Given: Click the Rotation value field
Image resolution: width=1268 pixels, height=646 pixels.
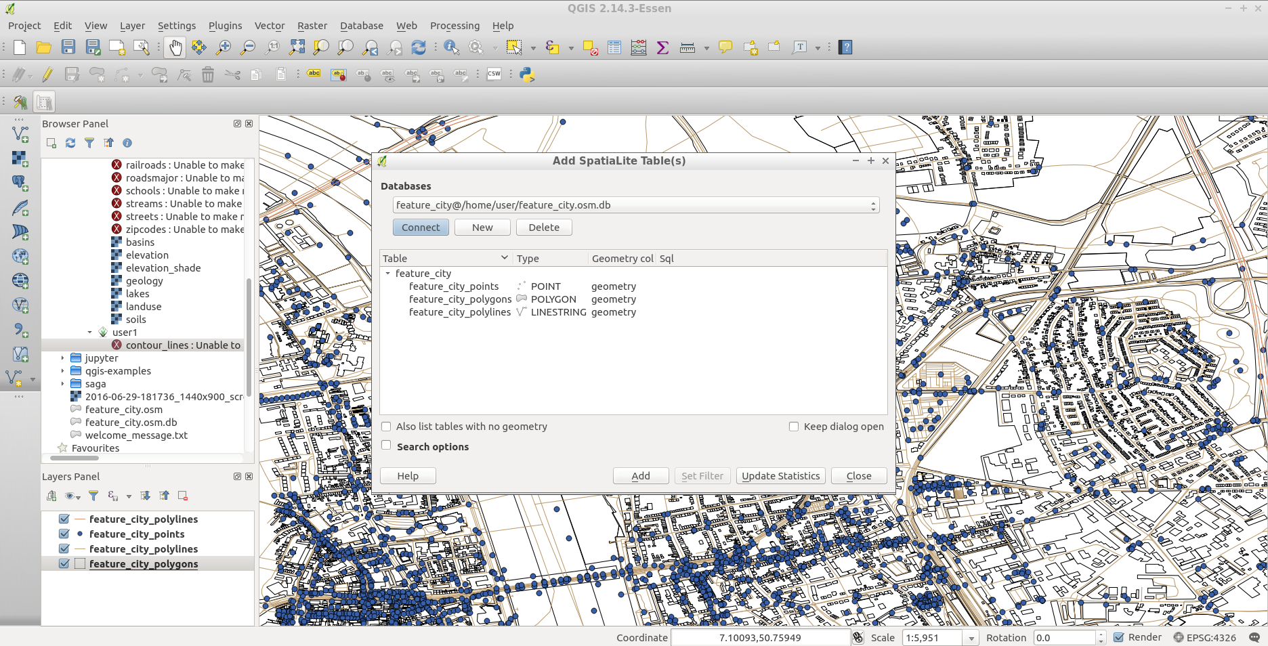Looking at the screenshot, I should pyautogui.click(x=1064, y=638).
